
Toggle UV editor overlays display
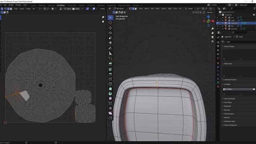(94, 9)
